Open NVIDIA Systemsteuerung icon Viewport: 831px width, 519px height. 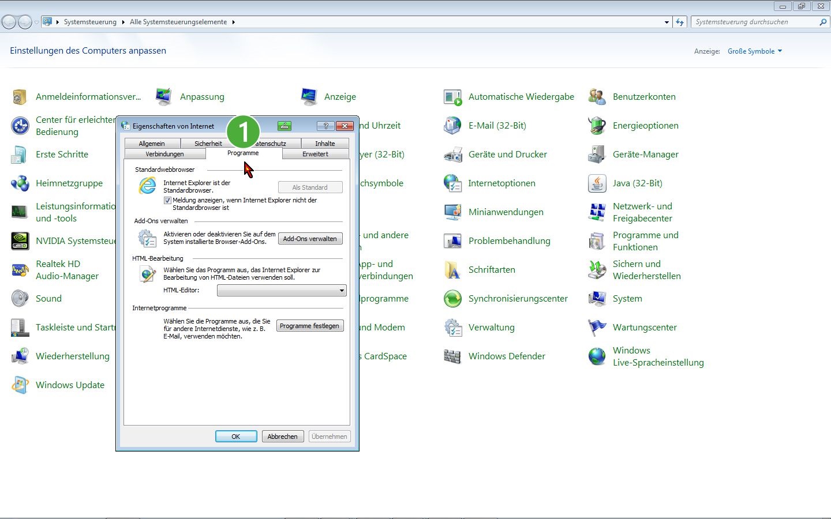pos(20,241)
